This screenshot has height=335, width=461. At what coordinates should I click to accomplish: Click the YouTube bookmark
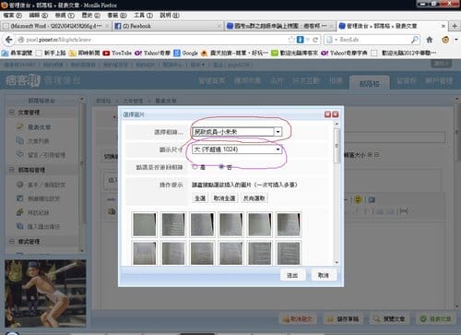[x=117, y=53]
